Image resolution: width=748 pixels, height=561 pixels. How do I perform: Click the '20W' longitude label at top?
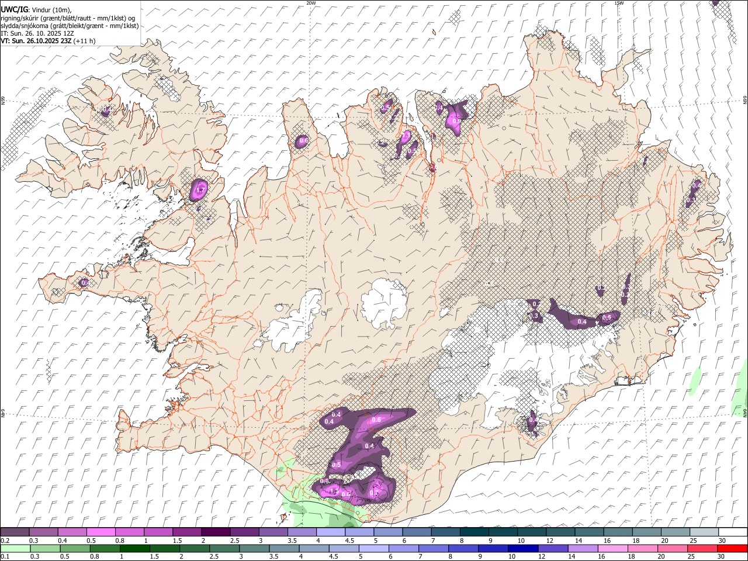pos(311,3)
